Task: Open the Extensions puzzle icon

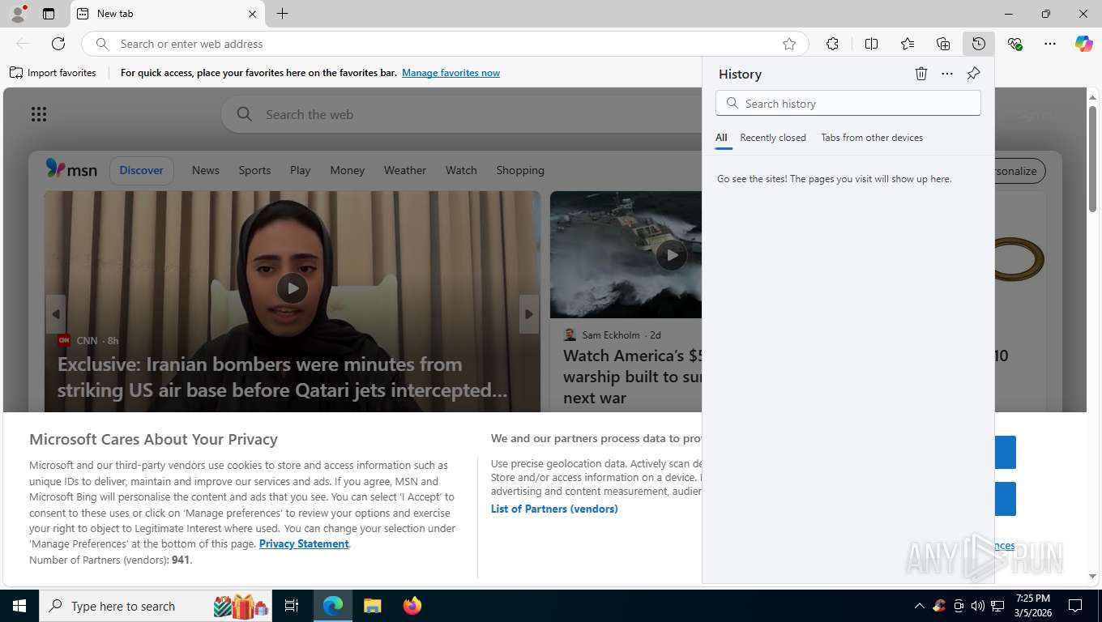Action: [832, 44]
